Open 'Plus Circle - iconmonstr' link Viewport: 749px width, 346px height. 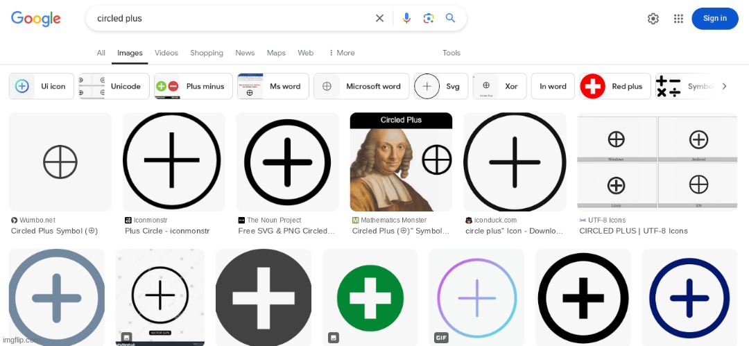(x=167, y=231)
